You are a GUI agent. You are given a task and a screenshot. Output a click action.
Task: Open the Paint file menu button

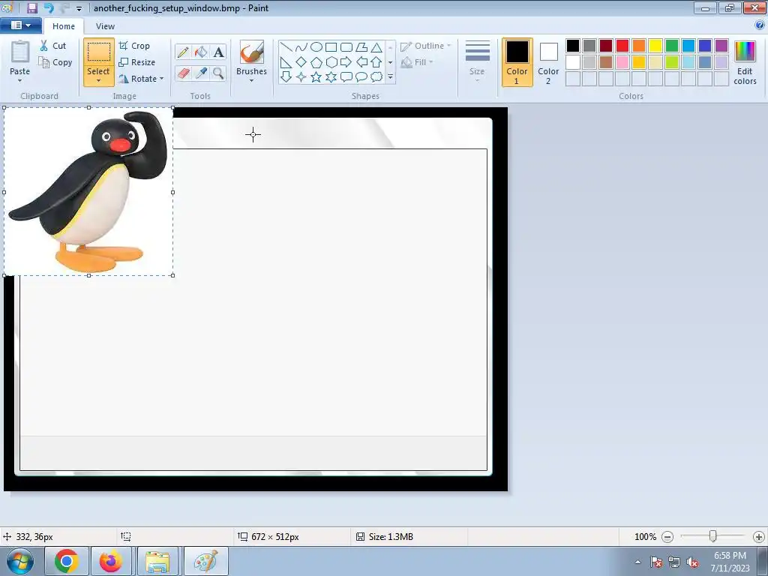click(x=20, y=25)
